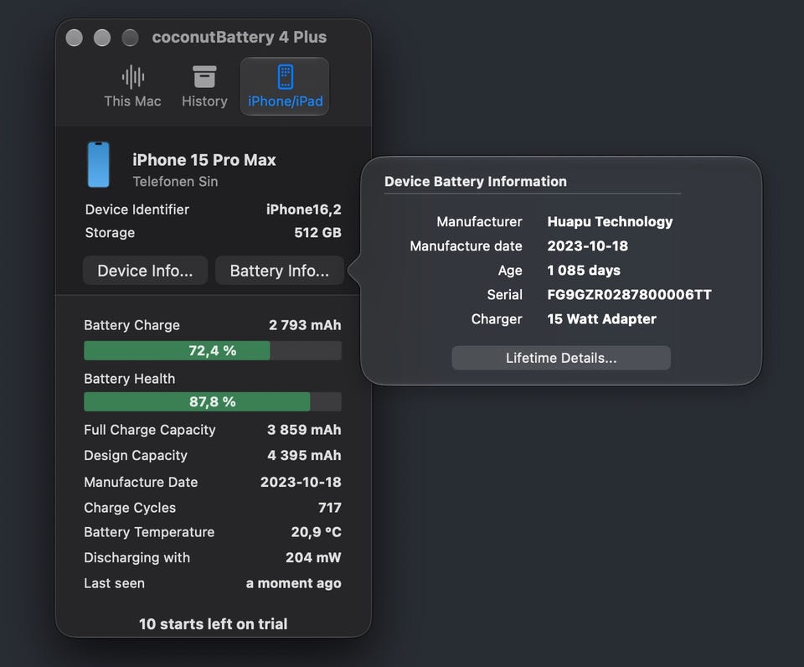Click the main window Manufacture Date value
Image resolution: width=804 pixels, height=667 pixels.
(301, 482)
